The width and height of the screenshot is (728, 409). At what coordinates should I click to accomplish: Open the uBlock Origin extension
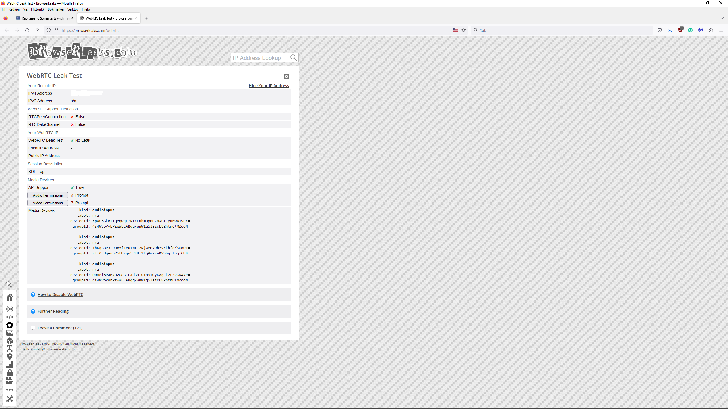coord(681,30)
